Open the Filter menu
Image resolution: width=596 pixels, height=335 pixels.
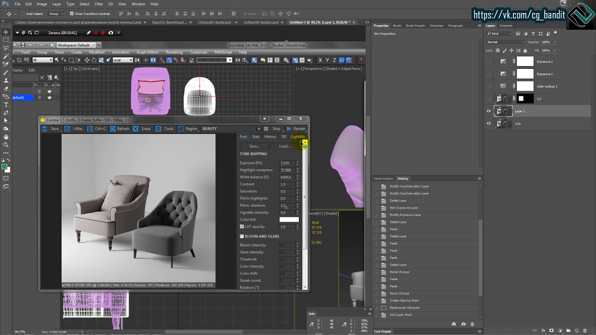tap(99, 4)
